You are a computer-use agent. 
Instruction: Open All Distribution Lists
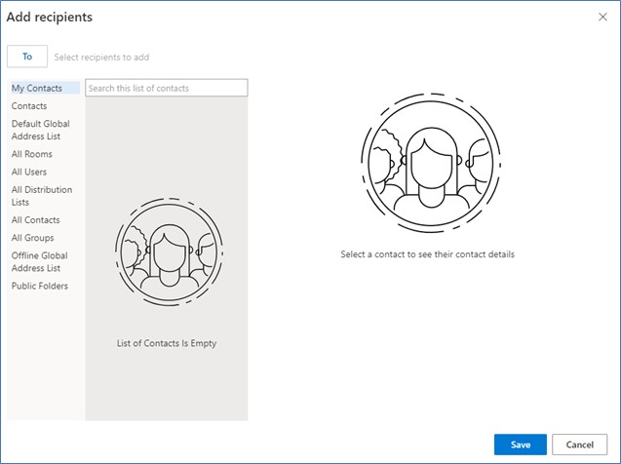click(42, 196)
